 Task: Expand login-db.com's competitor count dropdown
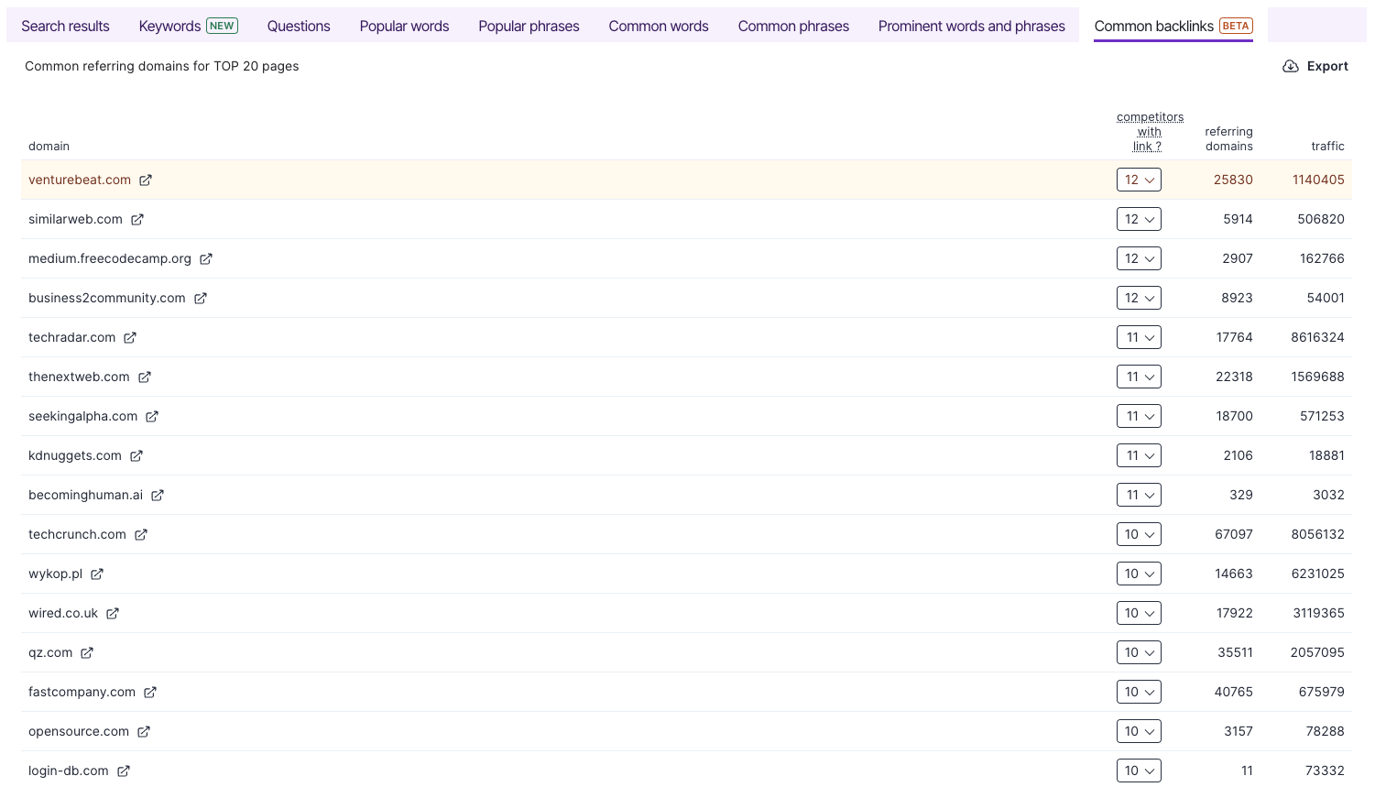(1139, 771)
